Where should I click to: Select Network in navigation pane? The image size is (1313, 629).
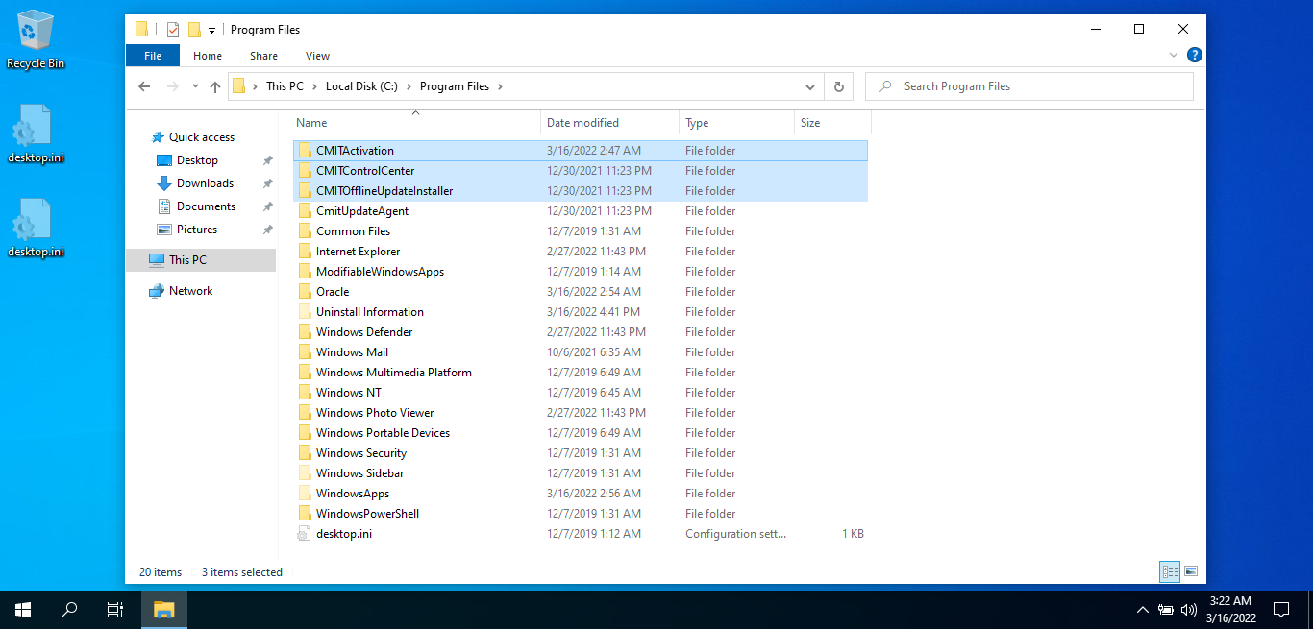(190, 291)
